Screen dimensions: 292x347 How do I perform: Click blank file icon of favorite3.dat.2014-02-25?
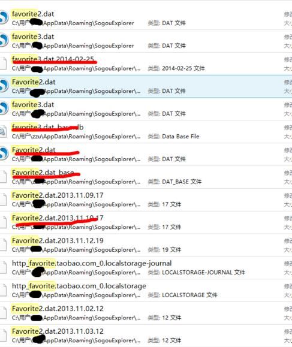pyautogui.click(x=3, y=64)
